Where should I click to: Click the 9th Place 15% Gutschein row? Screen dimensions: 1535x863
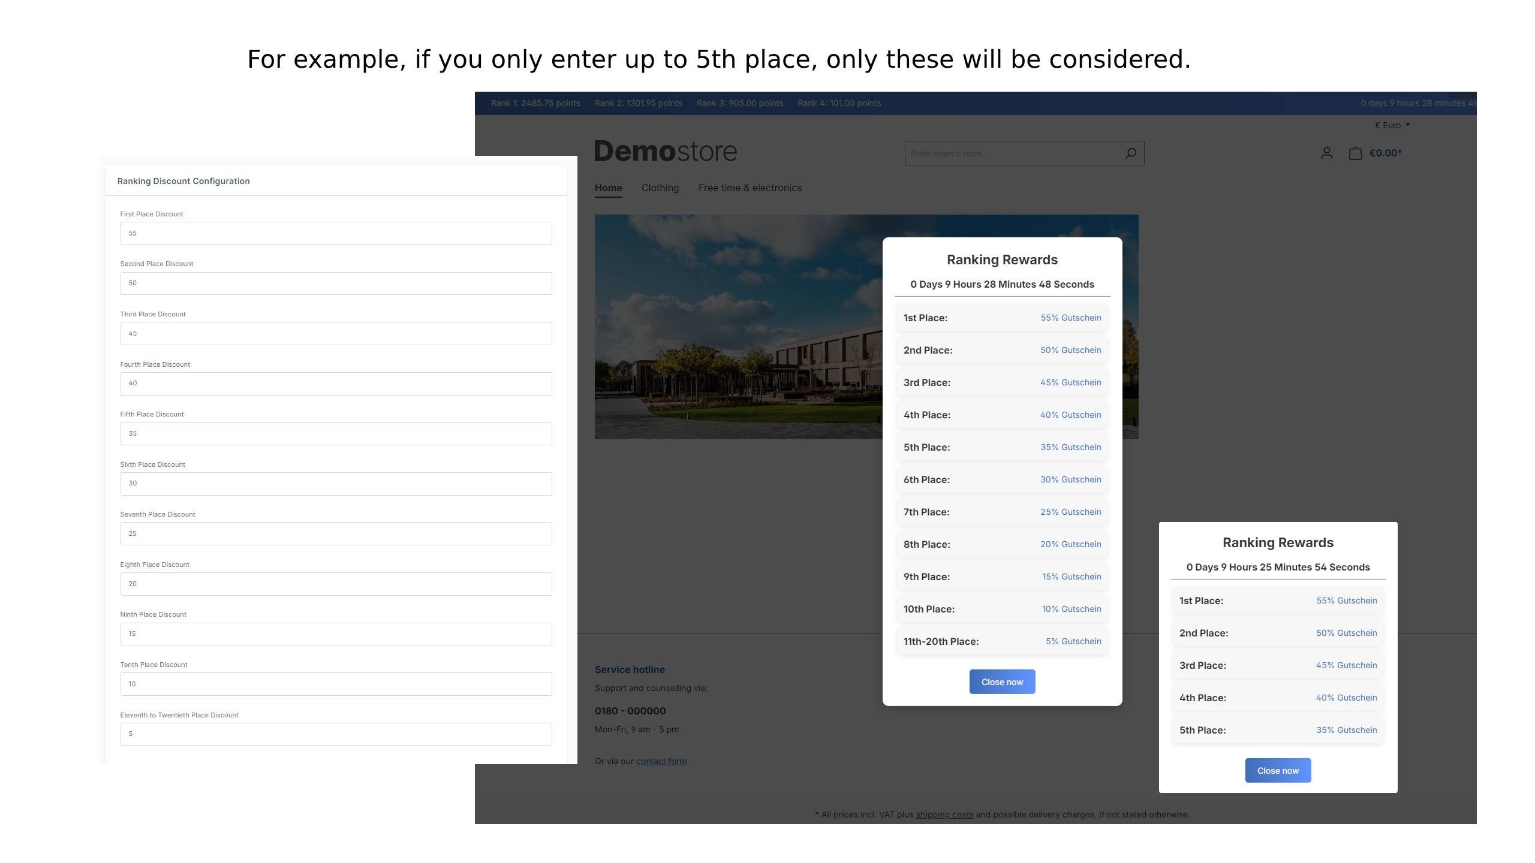tap(1002, 577)
